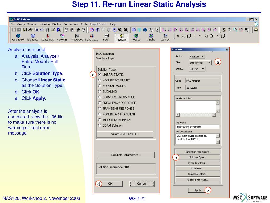Click the hand icon in toolbar

point(47,30)
